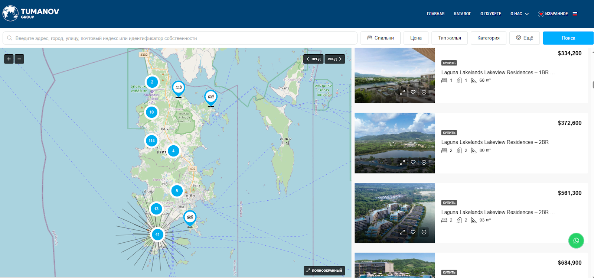Open the map cluster marker showing 41
The image size is (594, 278).
pos(157,234)
